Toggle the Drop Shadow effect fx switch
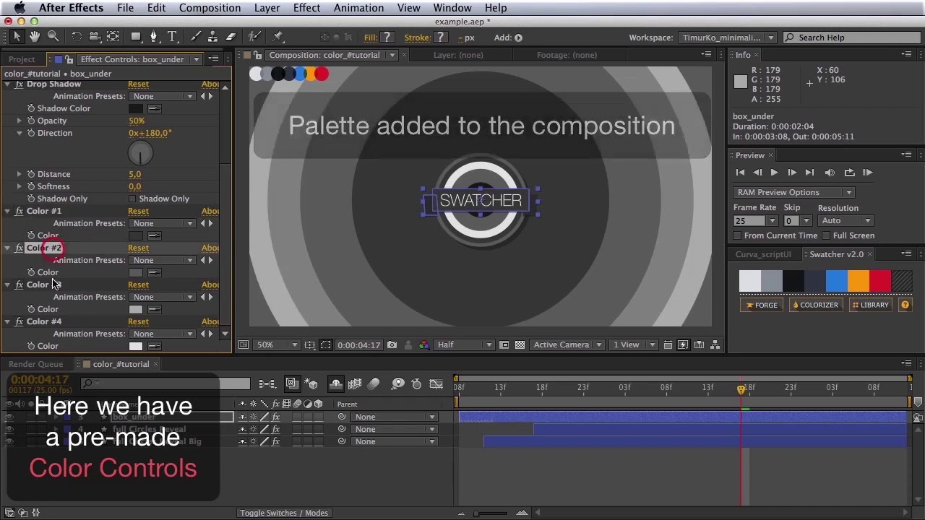The height and width of the screenshot is (520, 925). [x=20, y=84]
